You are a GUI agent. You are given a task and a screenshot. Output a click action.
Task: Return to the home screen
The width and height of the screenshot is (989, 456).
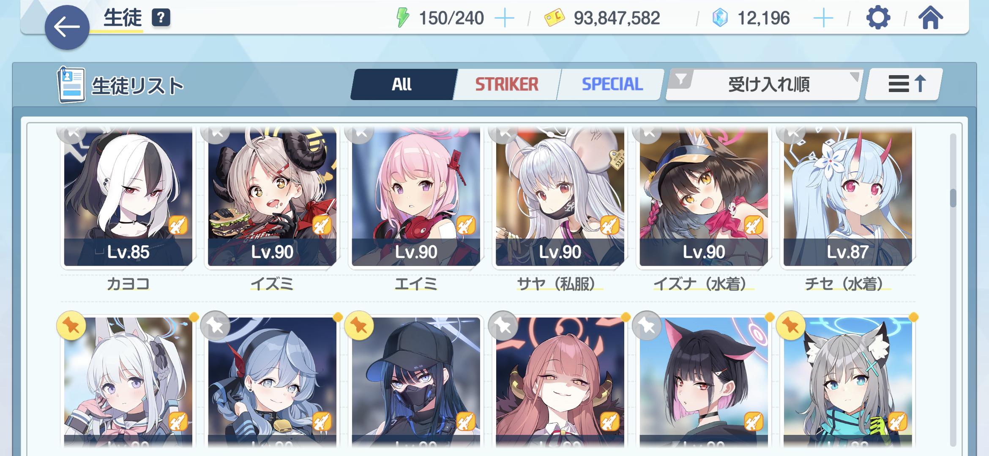[930, 18]
